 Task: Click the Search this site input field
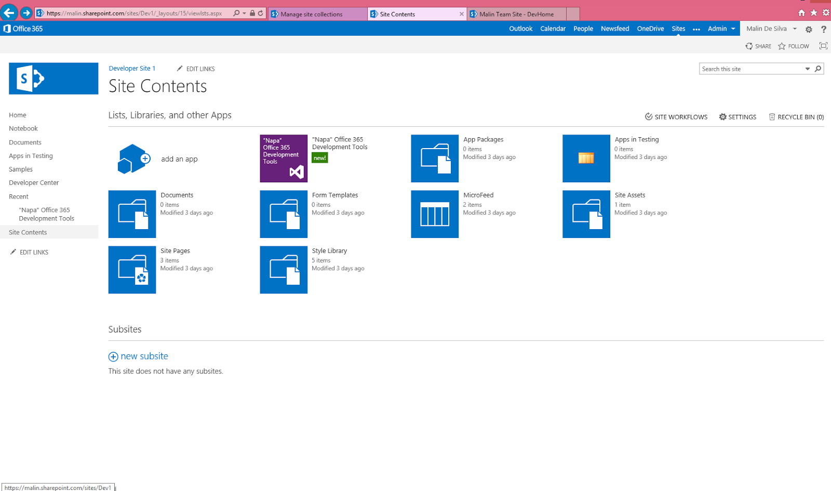(x=752, y=69)
